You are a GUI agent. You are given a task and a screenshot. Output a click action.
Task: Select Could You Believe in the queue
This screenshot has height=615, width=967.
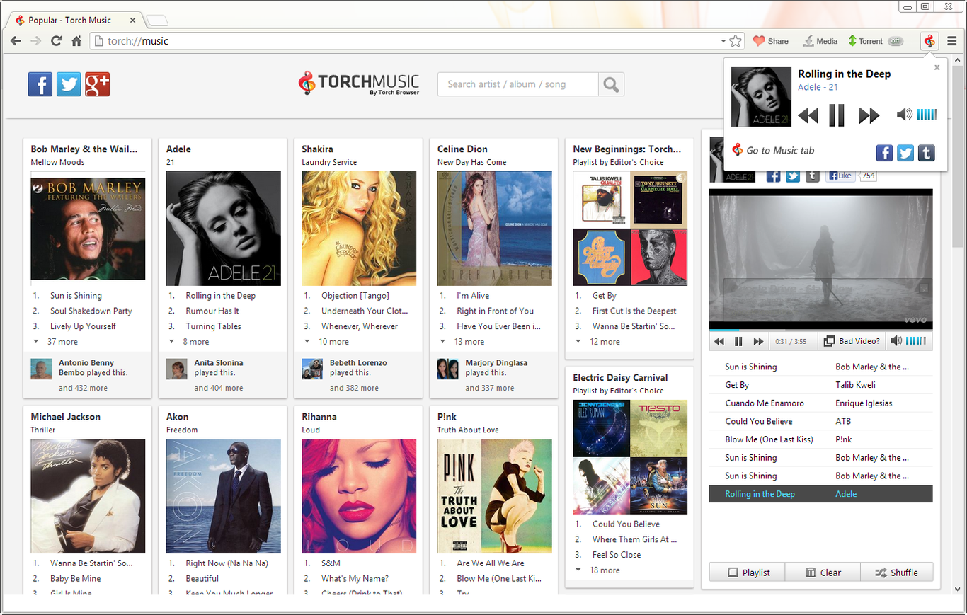point(820,421)
